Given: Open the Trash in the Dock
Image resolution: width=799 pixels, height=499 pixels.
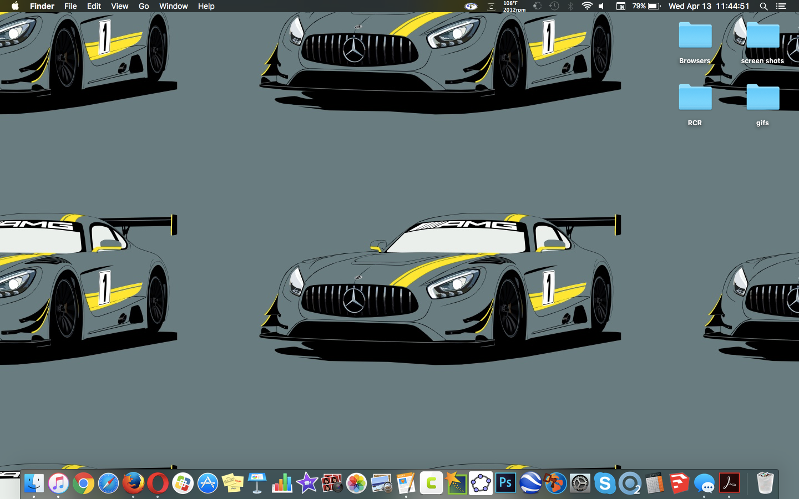Looking at the screenshot, I should [765, 483].
